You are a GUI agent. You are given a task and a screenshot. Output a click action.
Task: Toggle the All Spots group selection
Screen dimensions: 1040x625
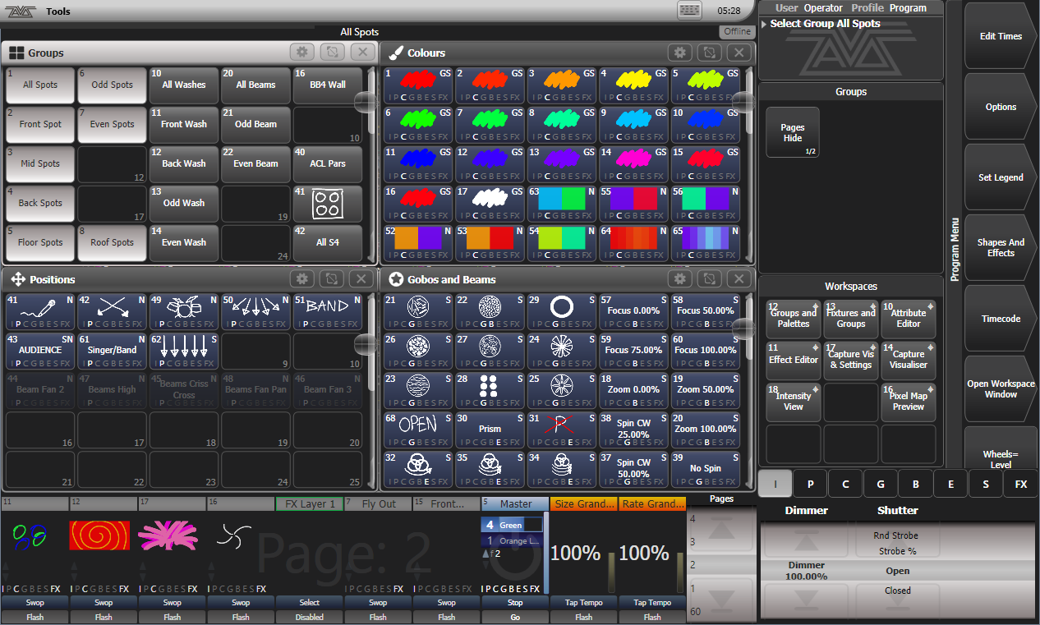click(x=40, y=85)
